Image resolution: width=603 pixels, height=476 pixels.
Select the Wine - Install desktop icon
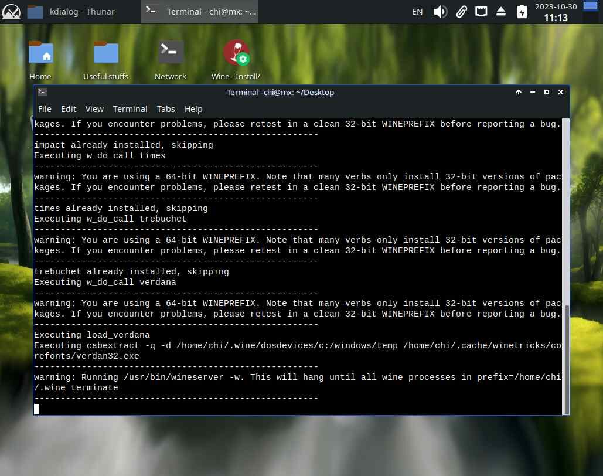coord(236,60)
